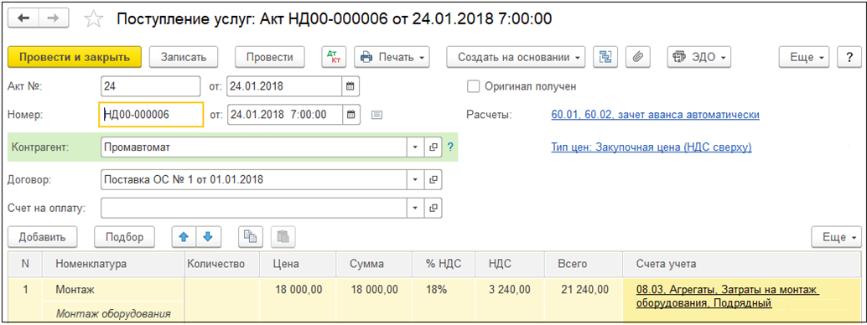Copy rows icon in table toolbar
The width and height of the screenshot is (867, 325).
pyautogui.click(x=251, y=237)
